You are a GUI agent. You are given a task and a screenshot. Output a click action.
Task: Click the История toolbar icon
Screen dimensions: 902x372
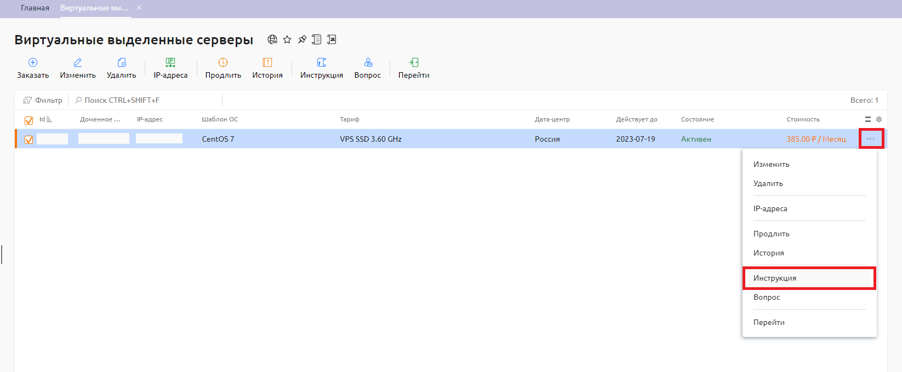(267, 63)
